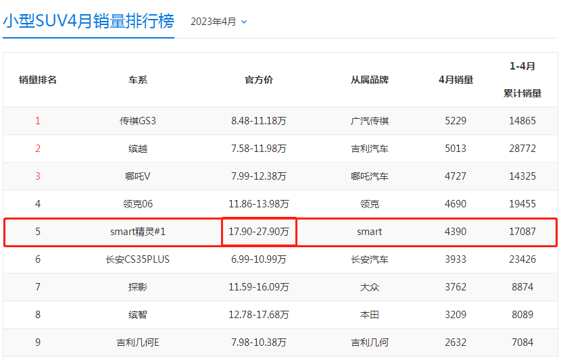
Task: Select the 17.90-27.90万 price cell
Action: click(259, 232)
